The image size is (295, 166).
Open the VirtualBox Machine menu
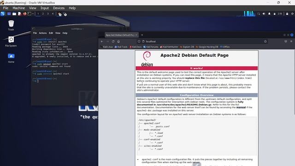[18, 8]
